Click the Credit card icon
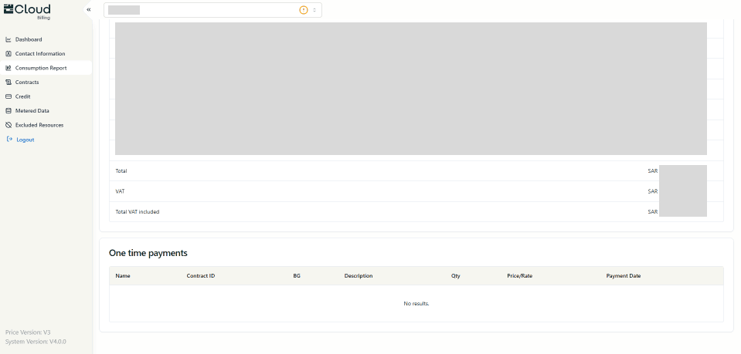741x354 pixels. 8,96
